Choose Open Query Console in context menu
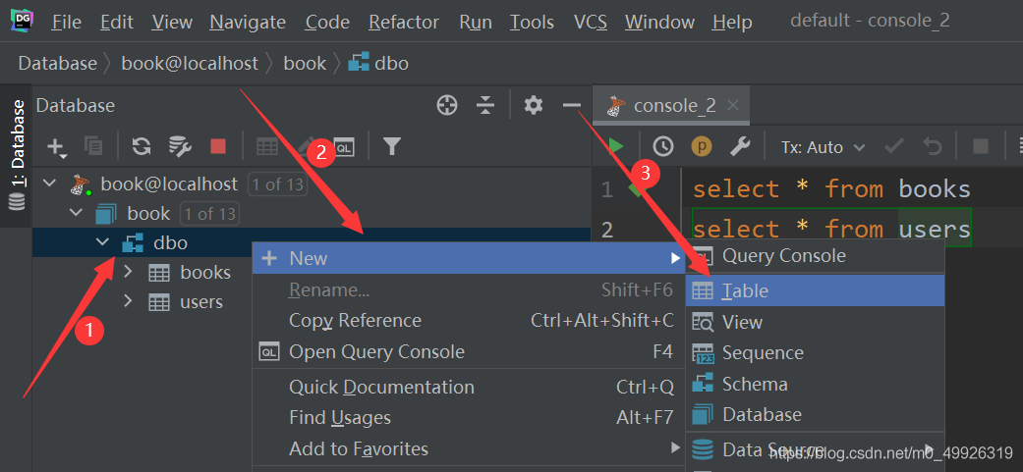The width and height of the screenshot is (1023, 472). [x=469, y=352]
